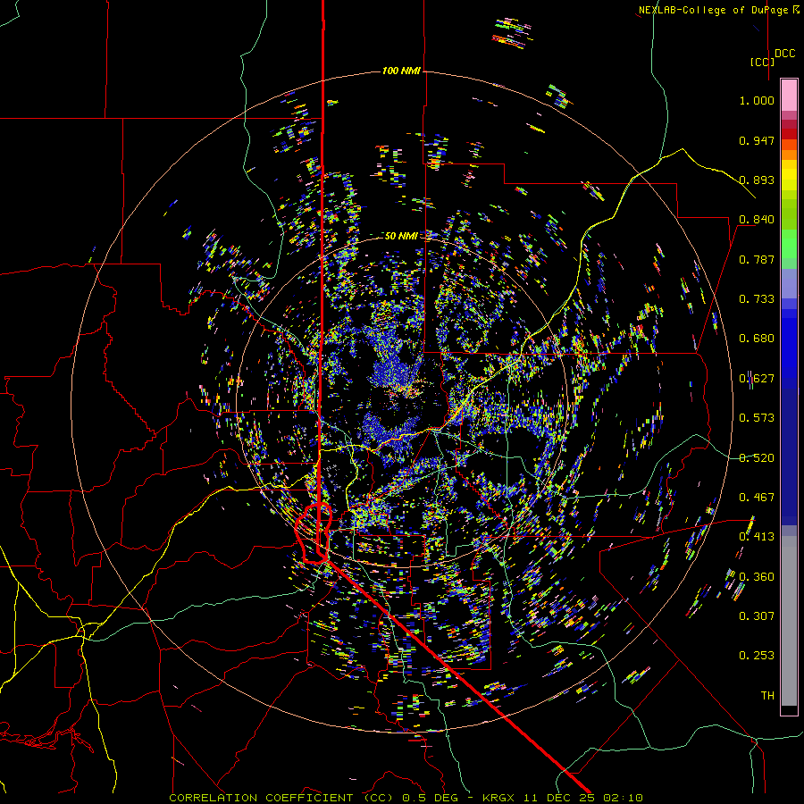The height and width of the screenshot is (804, 804).
Task: Click the bright green segment of color bar
Action: coord(789,244)
